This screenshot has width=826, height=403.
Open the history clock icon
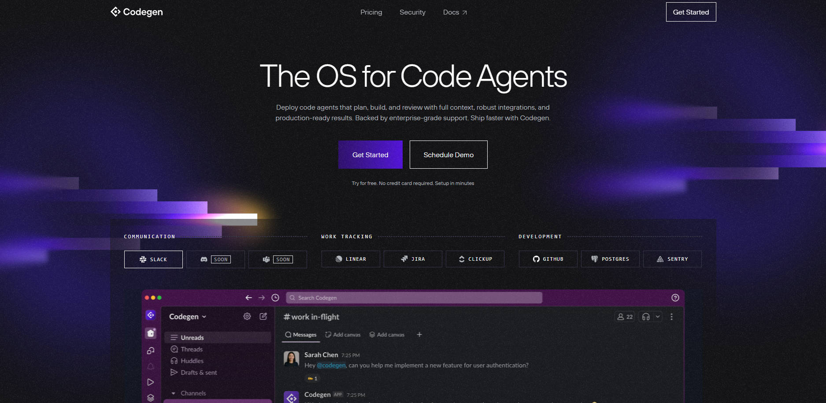point(275,298)
